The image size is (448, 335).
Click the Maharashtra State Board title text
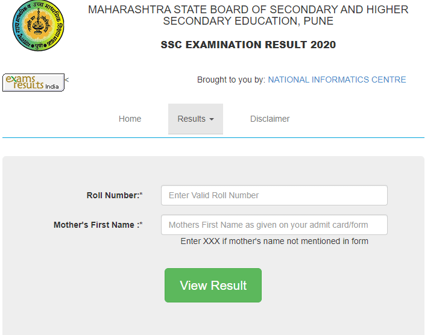(248, 16)
